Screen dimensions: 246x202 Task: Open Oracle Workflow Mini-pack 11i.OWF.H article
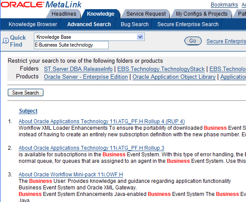coord(71,175)
